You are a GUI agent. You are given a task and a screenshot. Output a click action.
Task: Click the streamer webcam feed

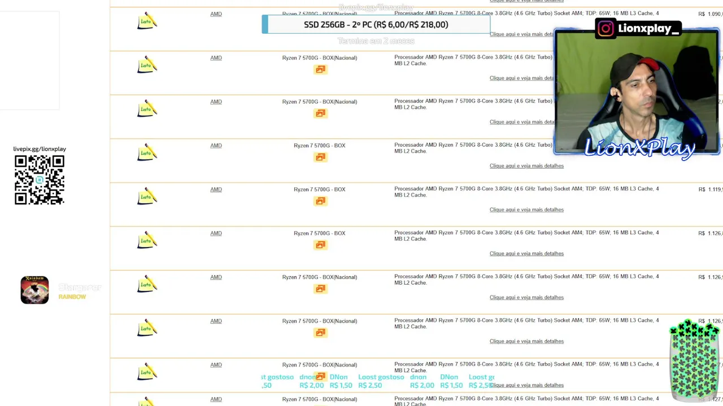point(637,92)
